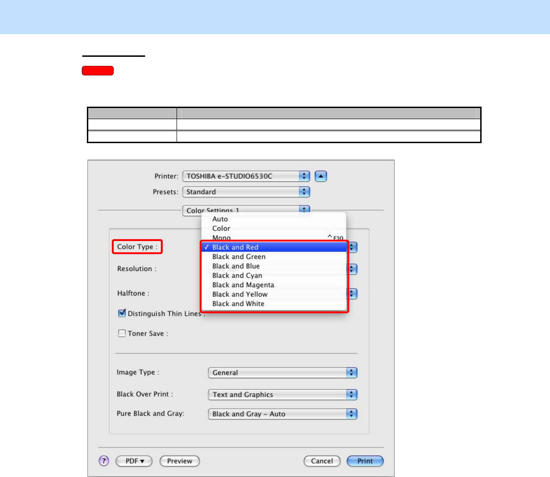The height and width of the screenshot is (477, 550).
Task: Select Black and Yellow menu option
Action: pos(274,295)
